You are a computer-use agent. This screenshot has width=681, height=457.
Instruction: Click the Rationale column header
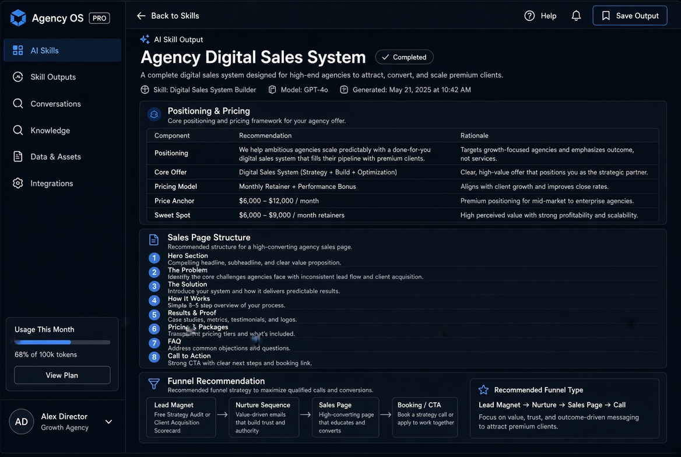(x=474, y=136)
